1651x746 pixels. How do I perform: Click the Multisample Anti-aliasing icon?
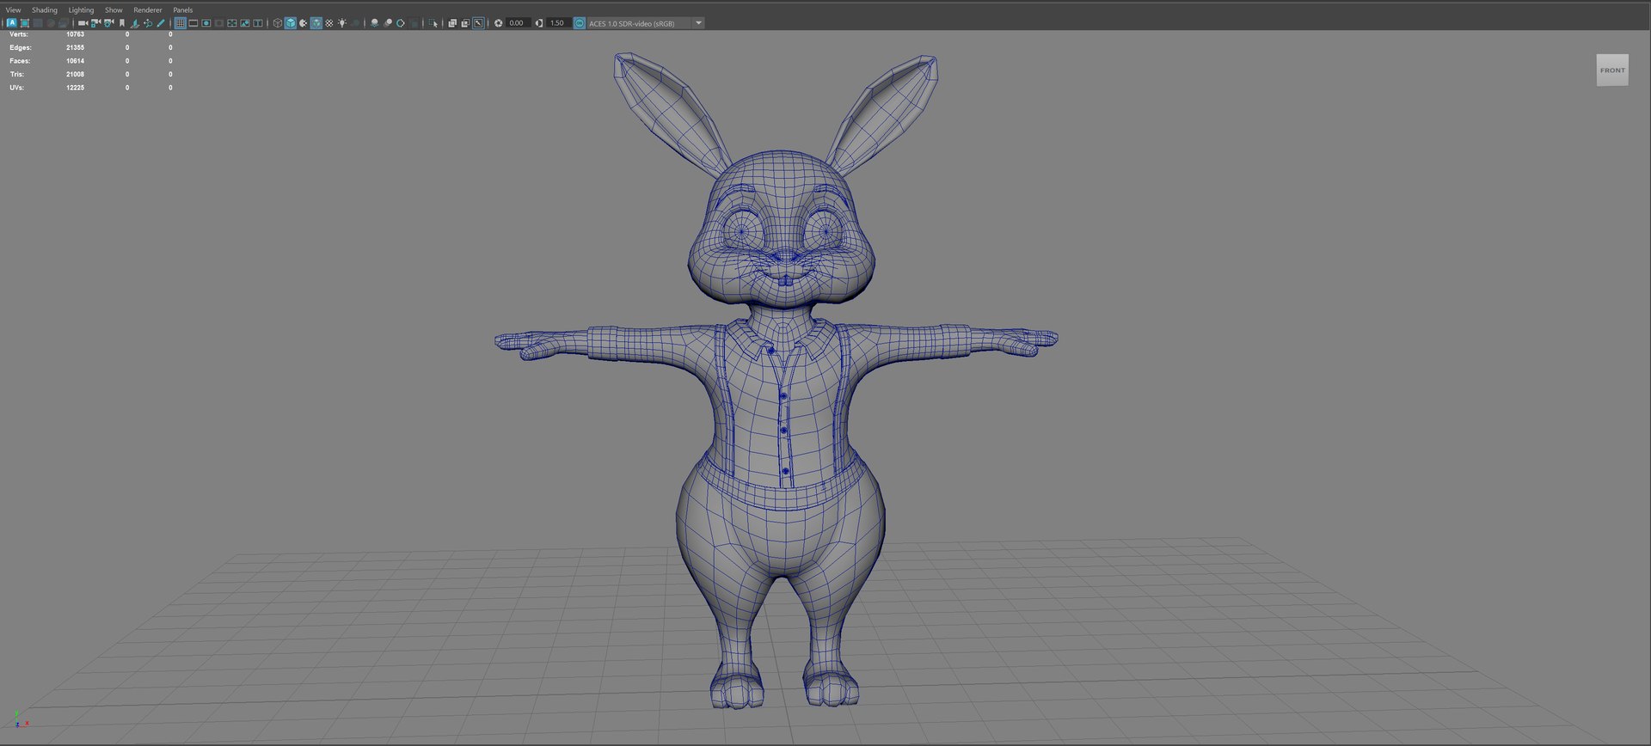[x=401, y=23]
